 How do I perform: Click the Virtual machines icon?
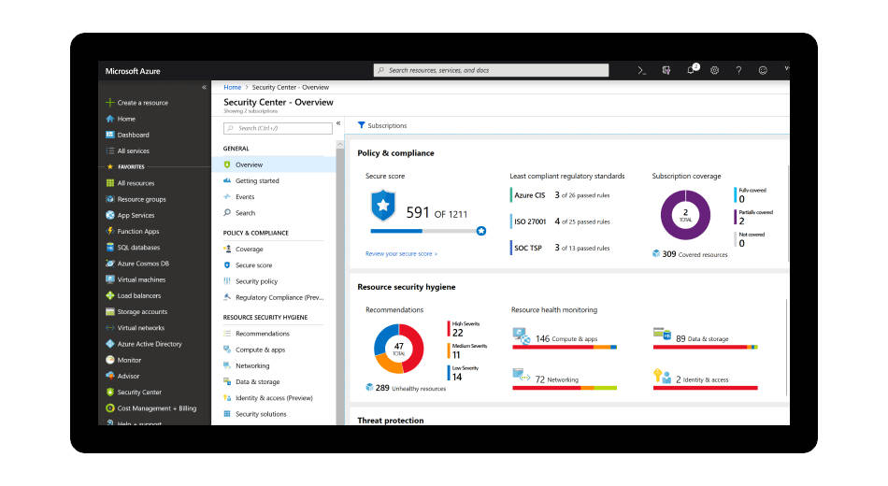[x=110, y=279]
